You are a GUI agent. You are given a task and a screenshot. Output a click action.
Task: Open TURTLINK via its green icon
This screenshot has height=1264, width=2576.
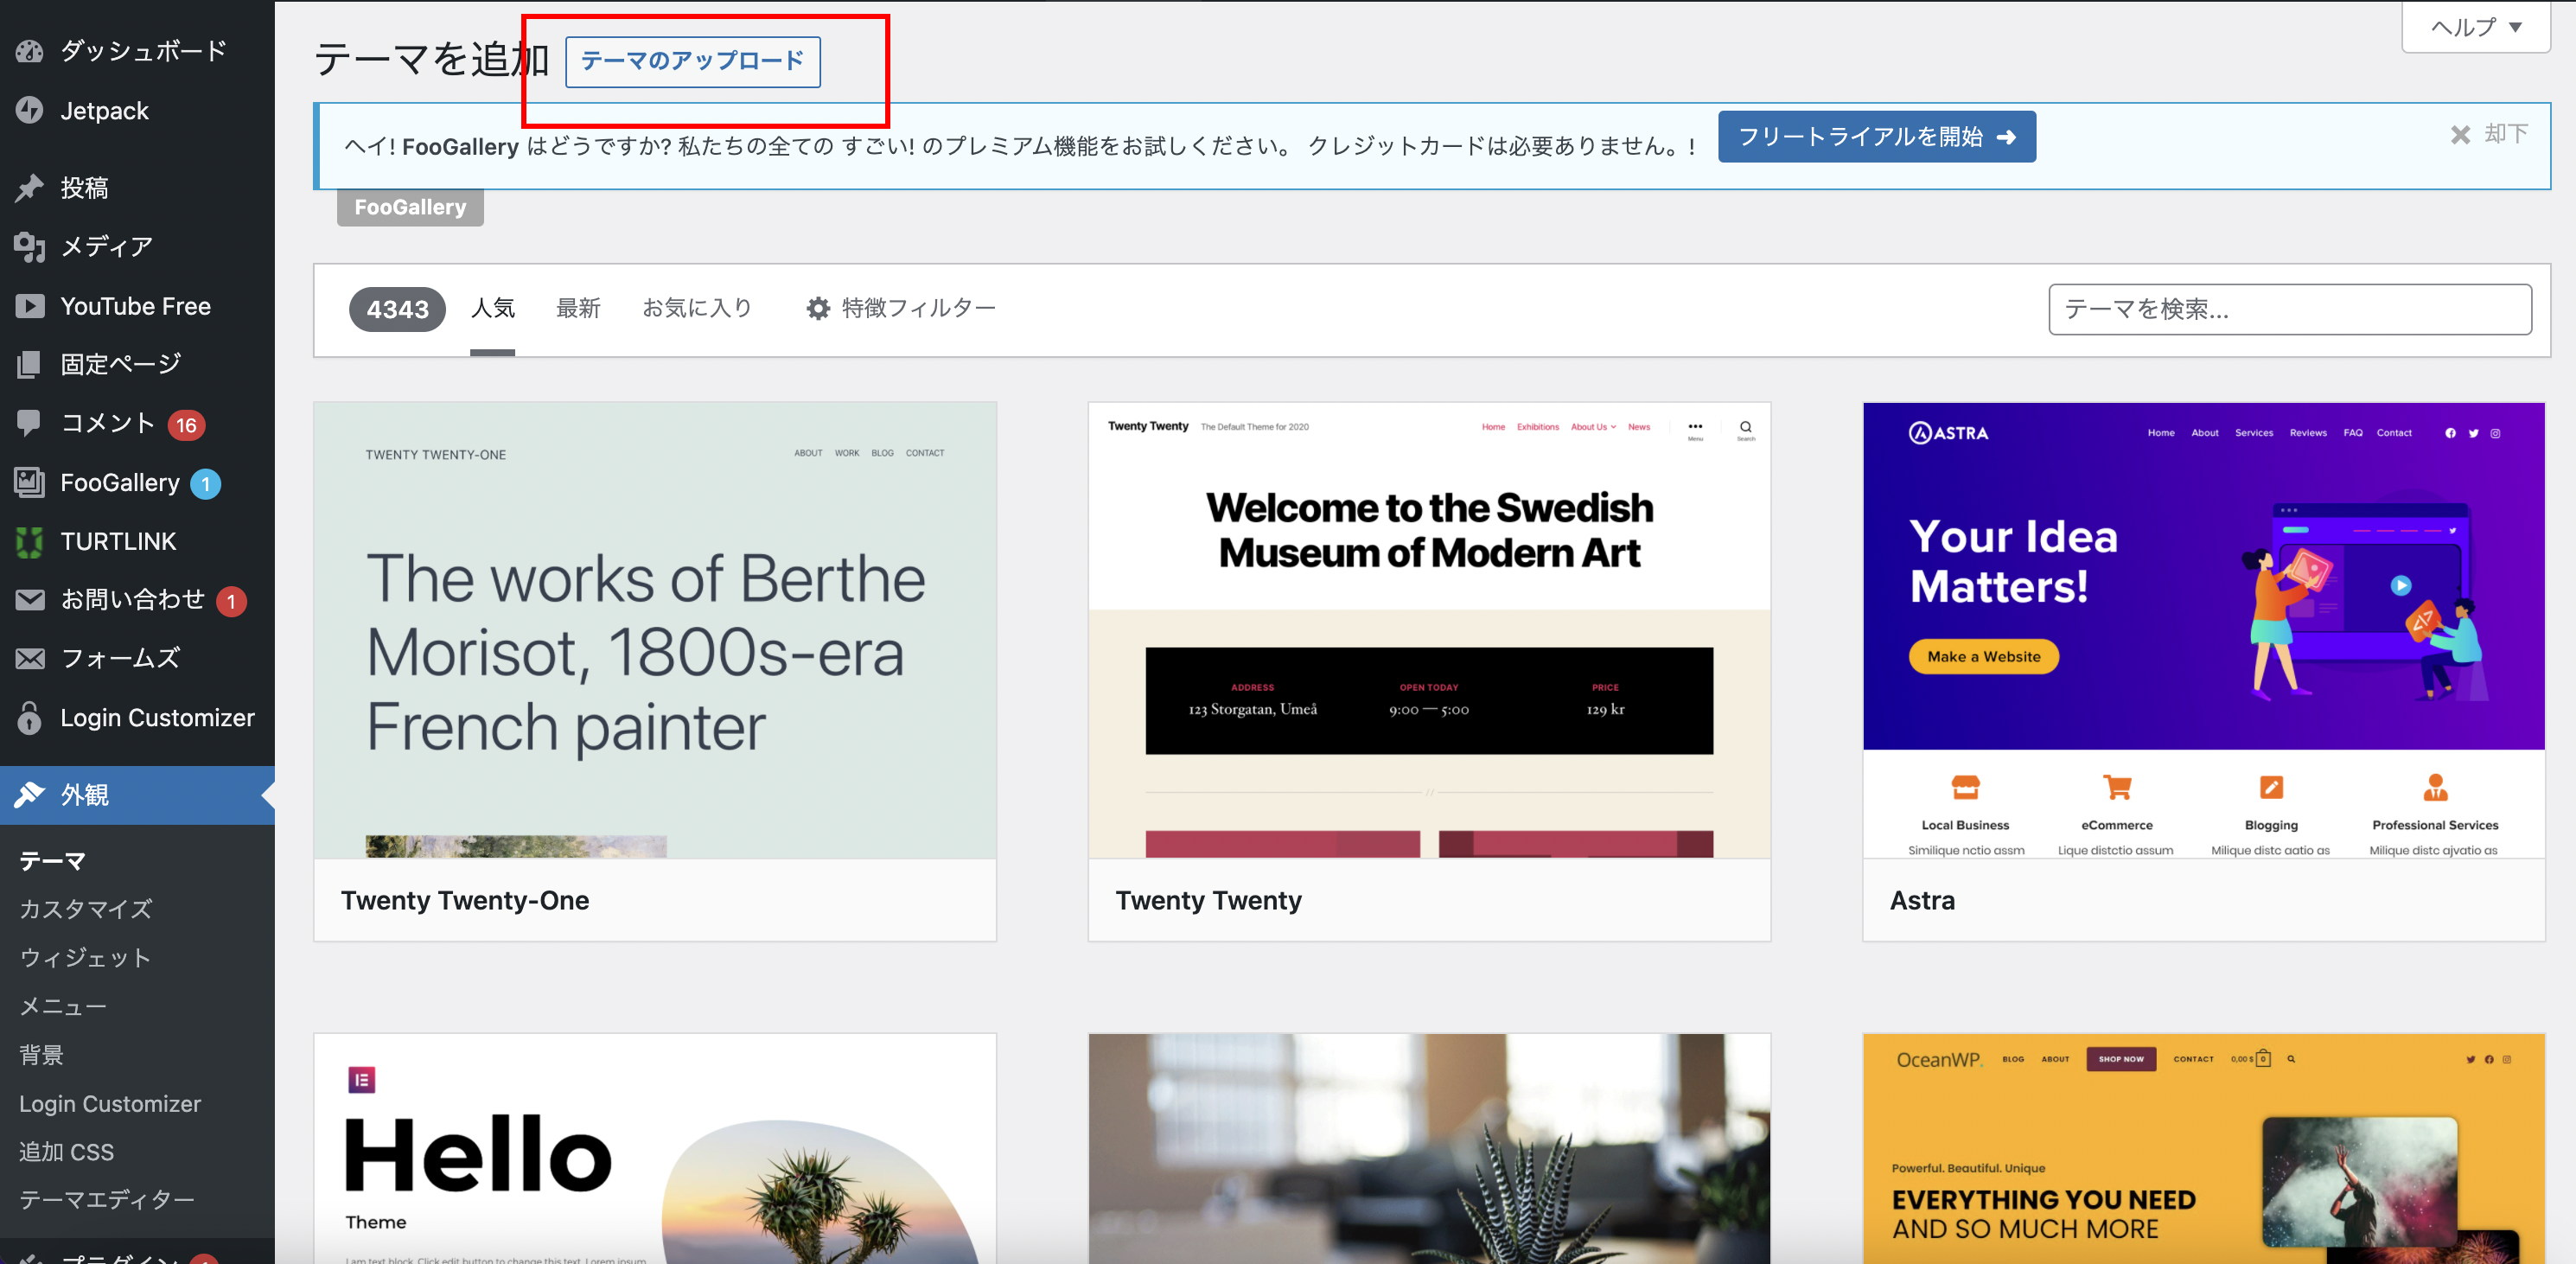(30, 541)
